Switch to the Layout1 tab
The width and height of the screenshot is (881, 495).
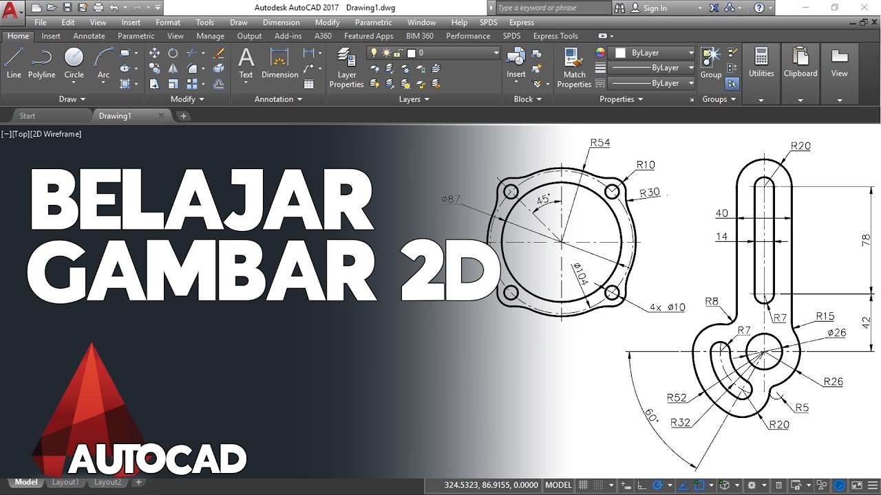pos(65,482)
